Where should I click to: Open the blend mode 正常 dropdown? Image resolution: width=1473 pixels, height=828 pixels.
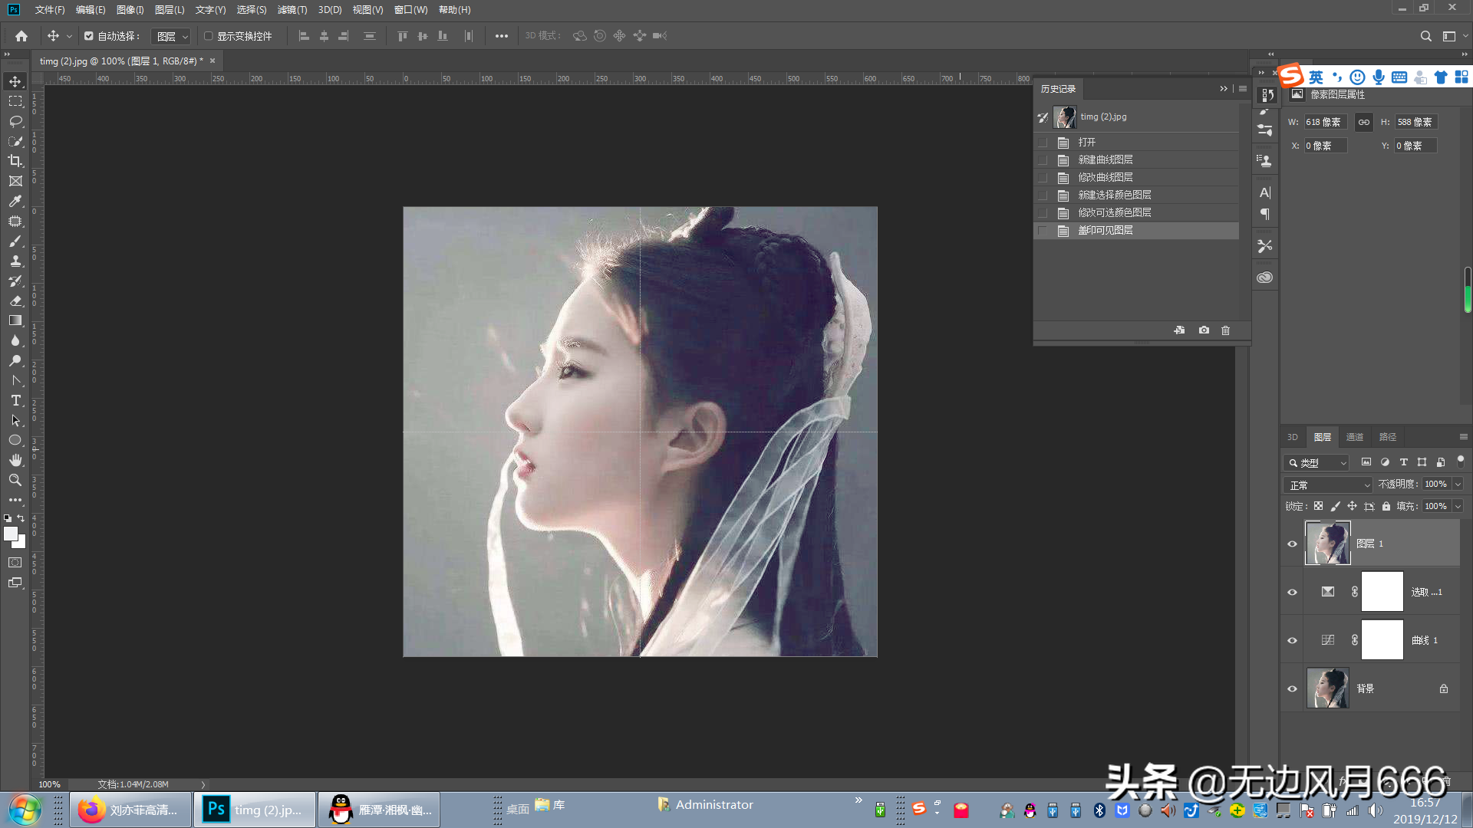tap(1328, 485)
